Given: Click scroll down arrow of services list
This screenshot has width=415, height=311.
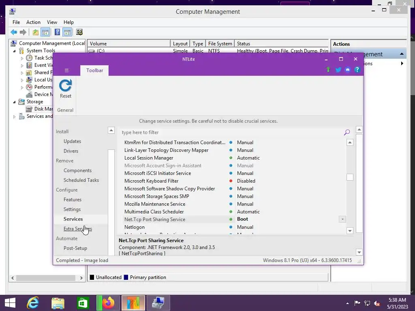Looking at the screenshot, I should (x=350, y=230).
